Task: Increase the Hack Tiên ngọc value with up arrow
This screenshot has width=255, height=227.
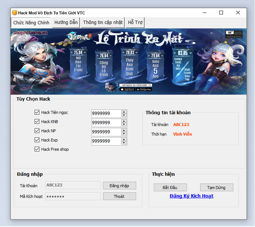Action: click(x=124, y=112)
